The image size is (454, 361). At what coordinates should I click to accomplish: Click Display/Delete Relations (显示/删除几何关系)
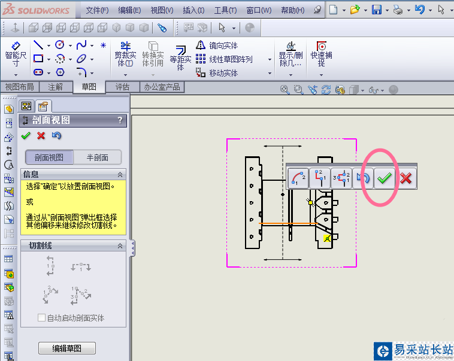(x=290, y=54)
